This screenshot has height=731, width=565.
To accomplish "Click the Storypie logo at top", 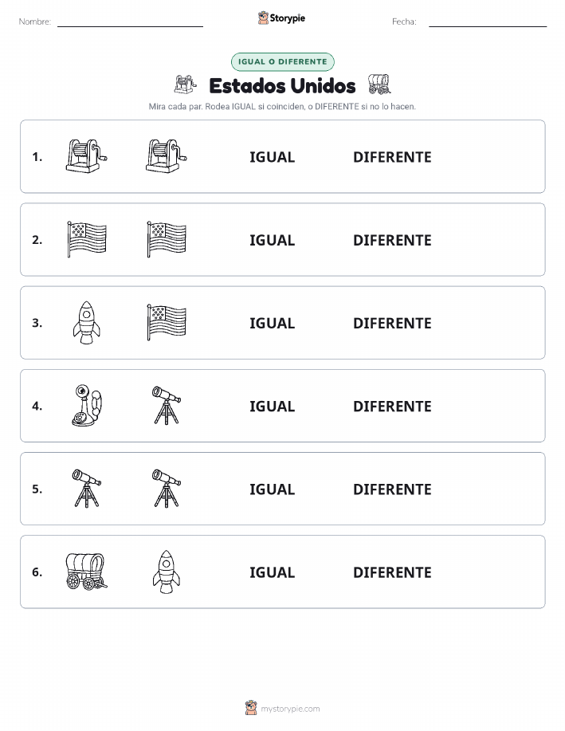I will tap(281, 18).
